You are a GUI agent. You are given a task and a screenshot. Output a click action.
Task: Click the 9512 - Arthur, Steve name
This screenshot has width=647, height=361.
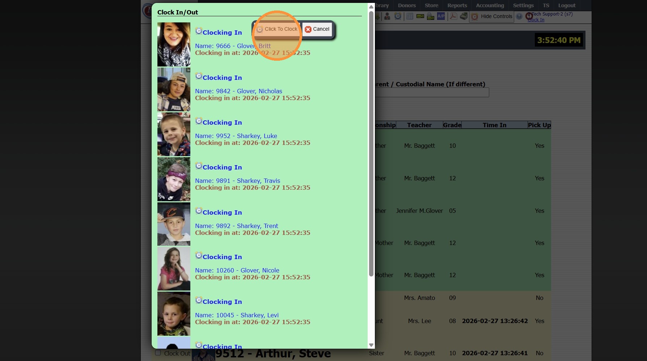point(273,353)
